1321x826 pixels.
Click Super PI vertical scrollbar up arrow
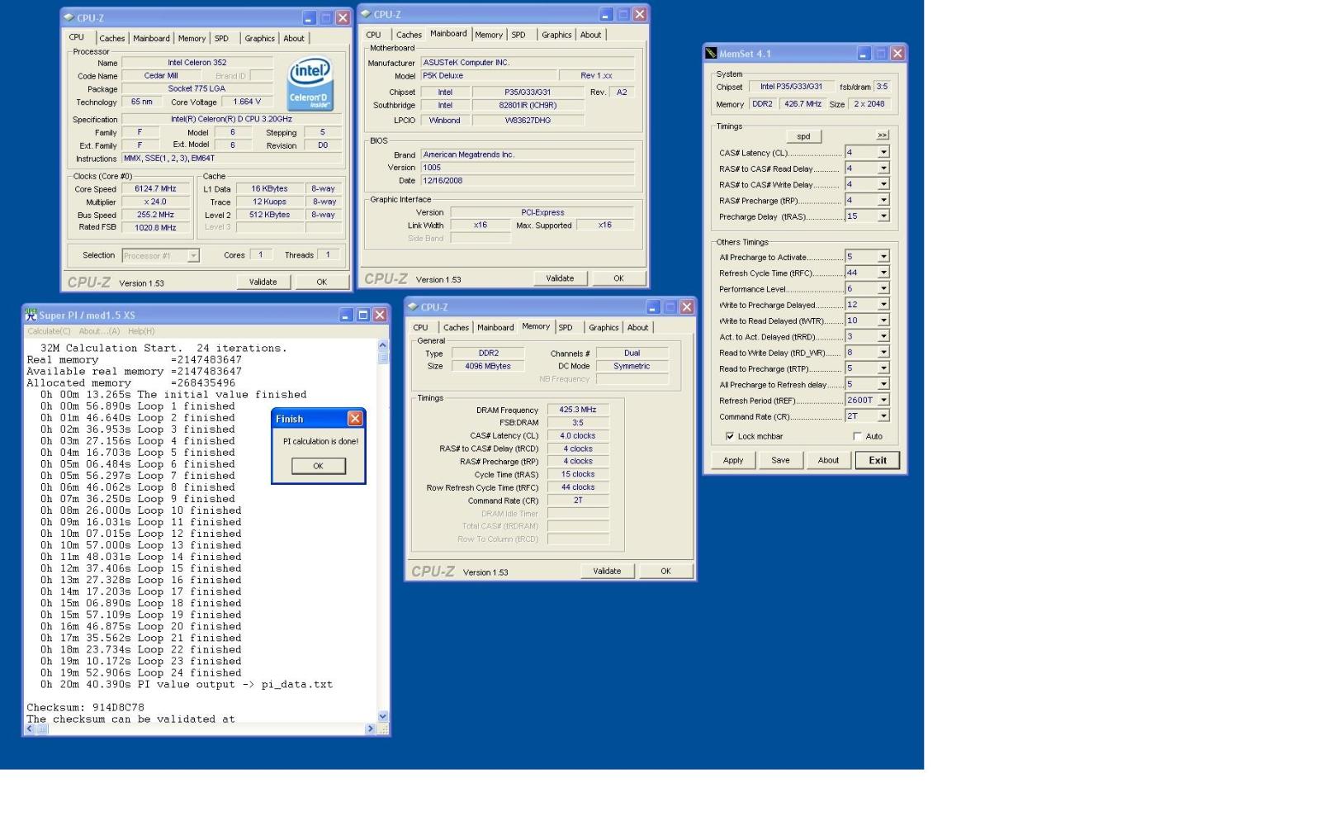382,344
